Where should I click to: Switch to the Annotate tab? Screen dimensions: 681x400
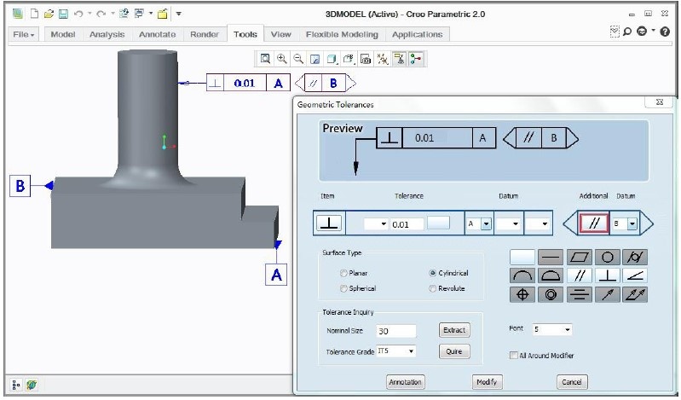(157, 34)
